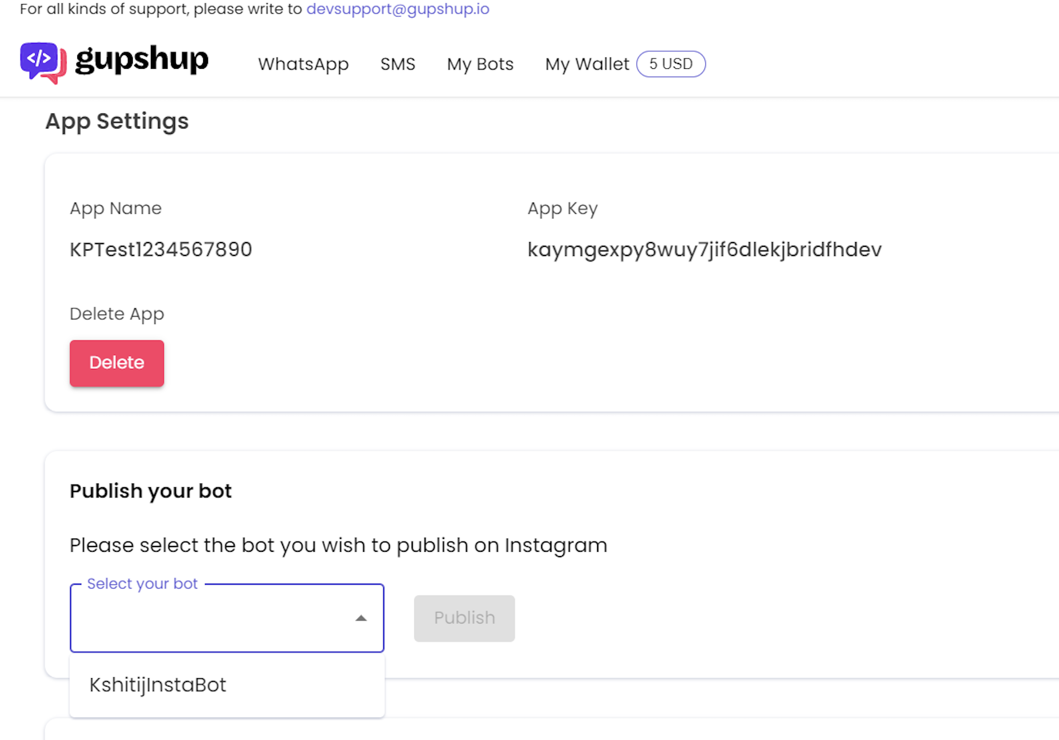
Task: Navigate to My Bots
Action: pos(480,64)
